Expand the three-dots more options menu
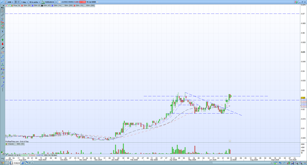The height and width of the screenshot is (165, 307). [x=3, y=159]
